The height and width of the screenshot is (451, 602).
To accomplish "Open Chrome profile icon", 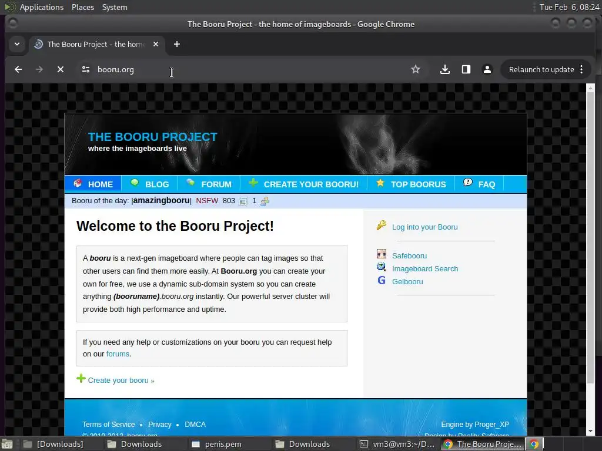I will coord(487,69).
